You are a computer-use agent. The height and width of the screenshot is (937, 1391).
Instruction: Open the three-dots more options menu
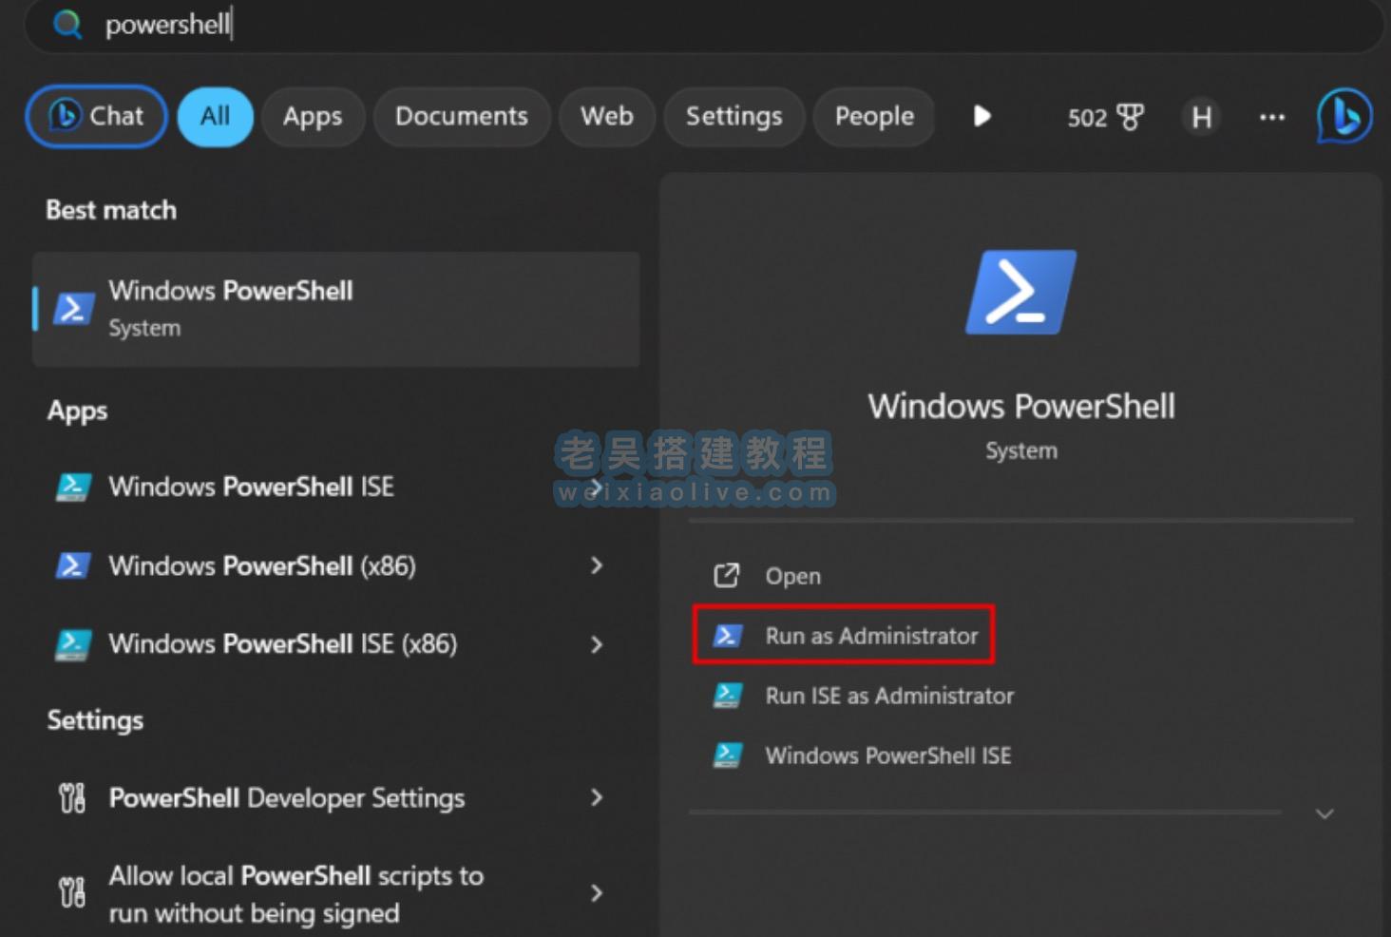[x=1271, y=117]
